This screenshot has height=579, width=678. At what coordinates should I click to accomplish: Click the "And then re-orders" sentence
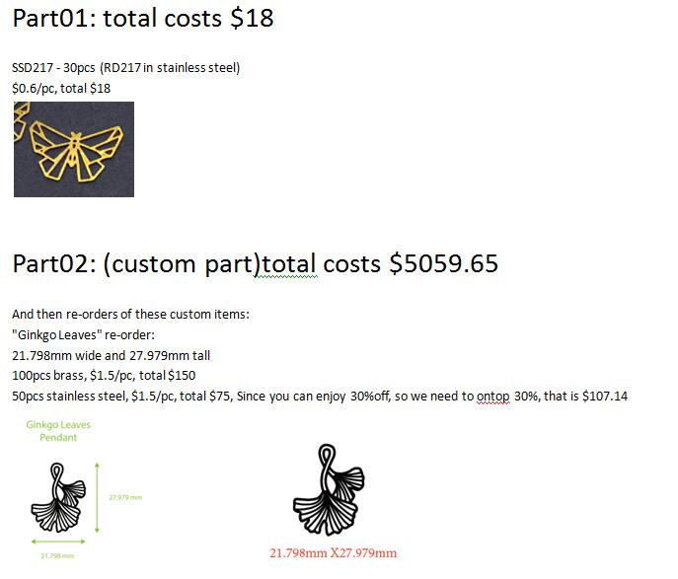point(130,315)
